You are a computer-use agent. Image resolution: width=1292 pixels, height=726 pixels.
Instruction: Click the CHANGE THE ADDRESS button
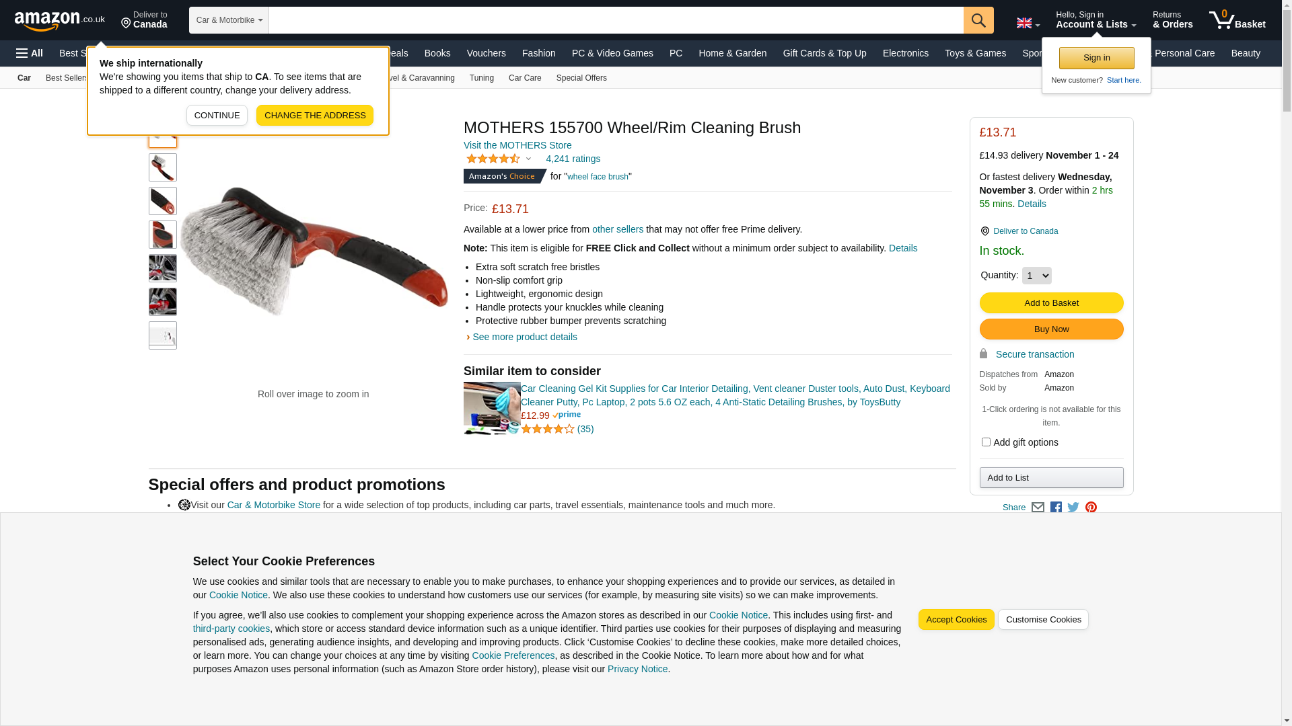[x=315, y=116]
